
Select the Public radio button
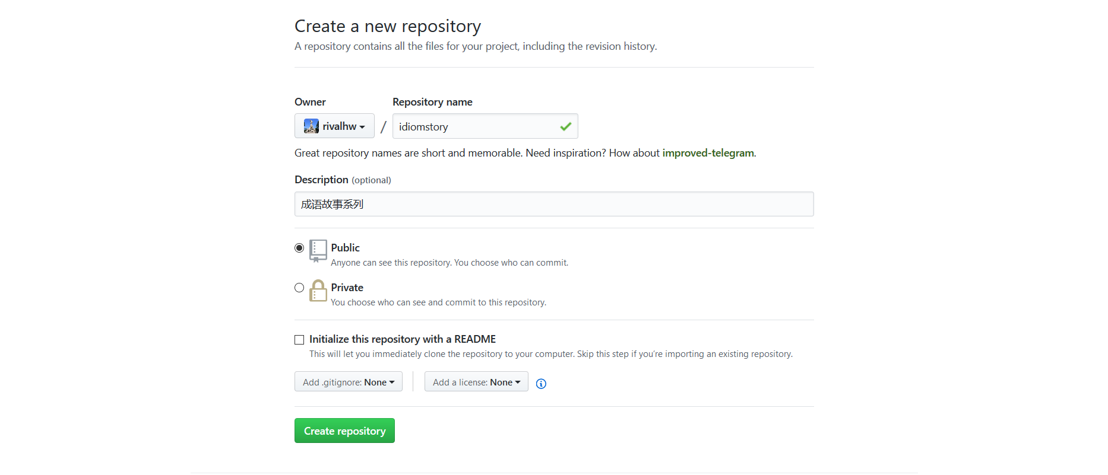(299, 248)
